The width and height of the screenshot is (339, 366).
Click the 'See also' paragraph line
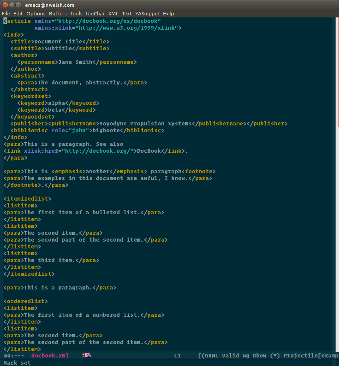pos(63,144)
